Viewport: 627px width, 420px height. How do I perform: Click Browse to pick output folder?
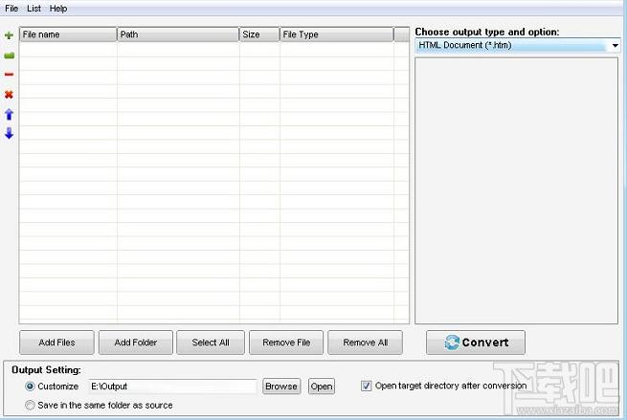click(x=281, y=387)
